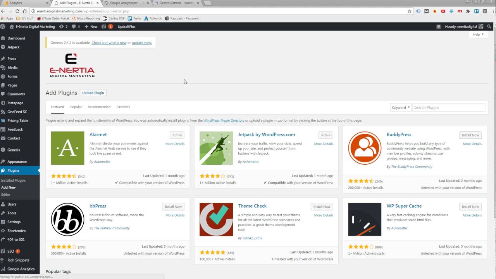The height and width of the screenshot is (279, 496).
Task: Click the Media sidebar icon
Action: click(x=3, y=67)
